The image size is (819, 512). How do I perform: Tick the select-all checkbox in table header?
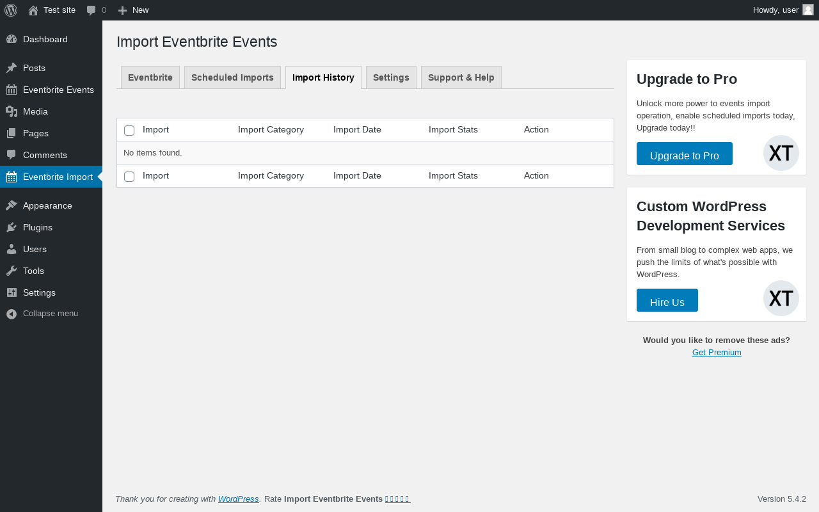[x=129, y=131]
